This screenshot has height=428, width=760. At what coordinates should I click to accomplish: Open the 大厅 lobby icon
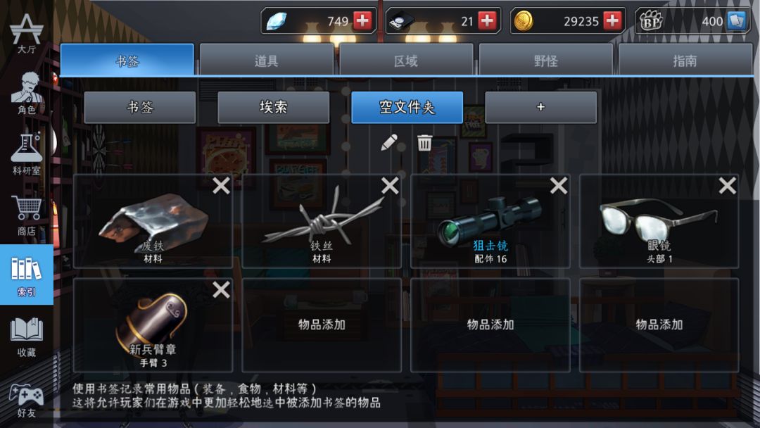click(x=26, y=34)
